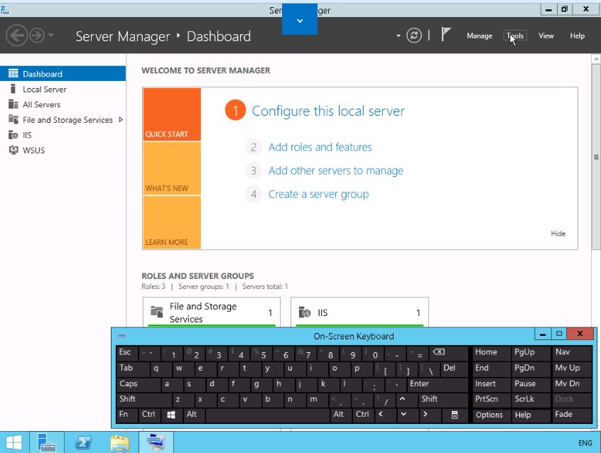
Task: Click the Dashboard grid icon
Action: click(x=13, y=73)
